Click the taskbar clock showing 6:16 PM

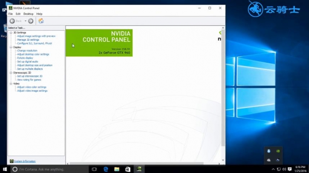pos(301,169)
